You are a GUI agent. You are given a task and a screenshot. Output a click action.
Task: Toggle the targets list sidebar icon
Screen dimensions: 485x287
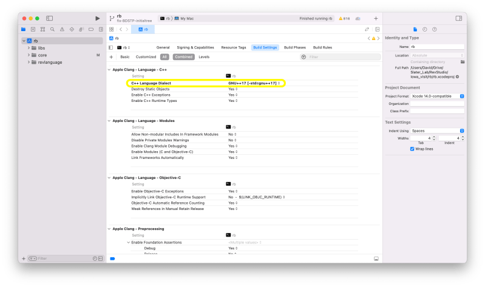(110, 47)
